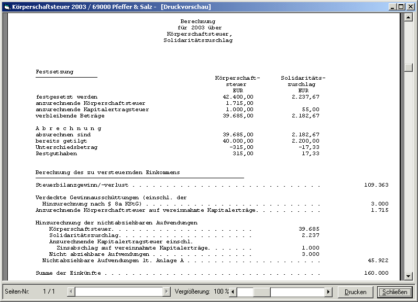Click the value 39.685 in Körperschaftsteuer line
Screen dimensions: 418x302
(x=309, y=229)
